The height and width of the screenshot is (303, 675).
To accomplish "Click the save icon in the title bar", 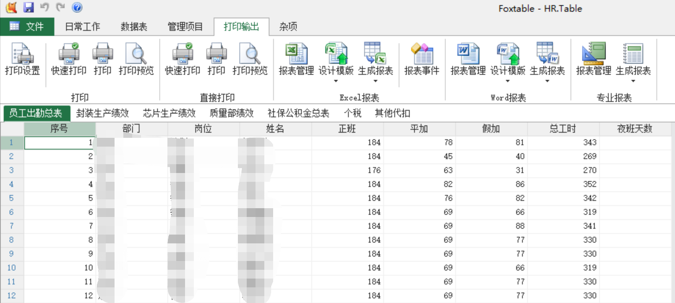I will point(28,7).
